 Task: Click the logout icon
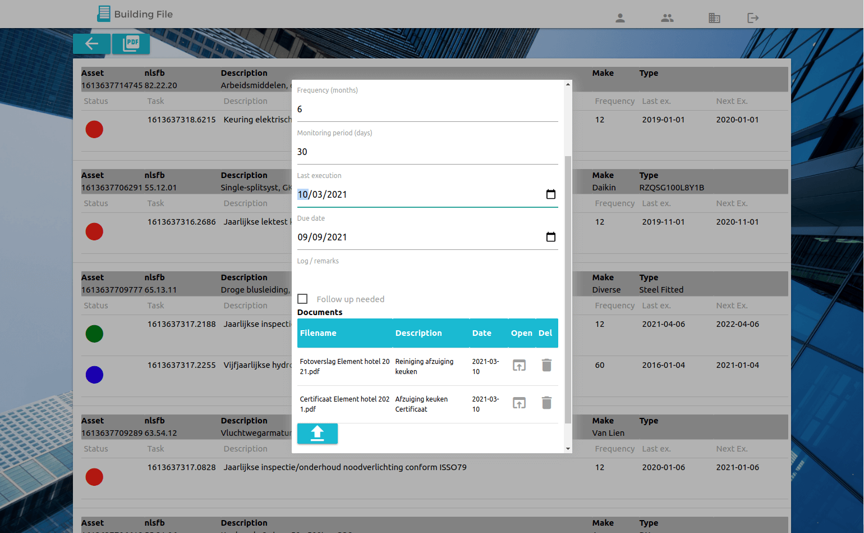(753, 18)
